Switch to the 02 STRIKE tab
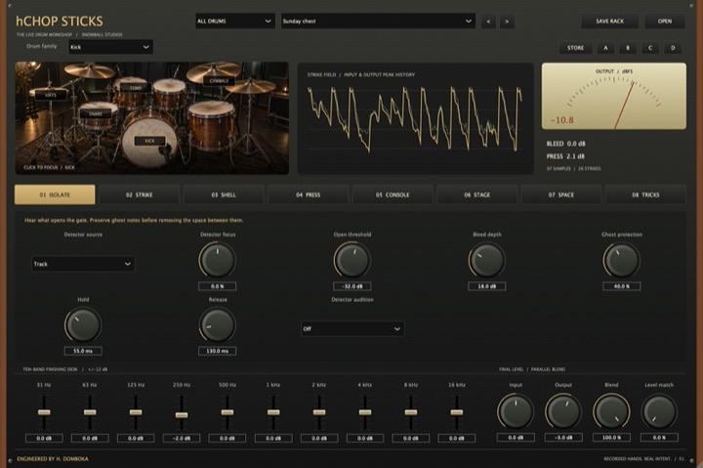 140,194
